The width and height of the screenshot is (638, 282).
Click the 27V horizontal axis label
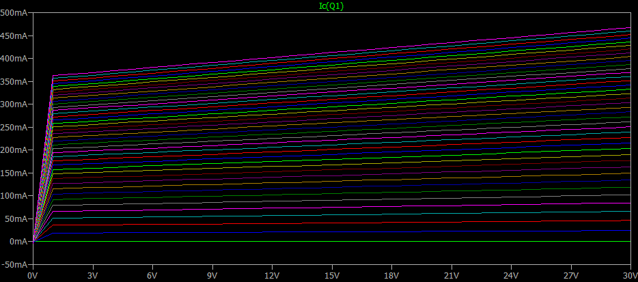pyautogui.click(x=570, y=275)
